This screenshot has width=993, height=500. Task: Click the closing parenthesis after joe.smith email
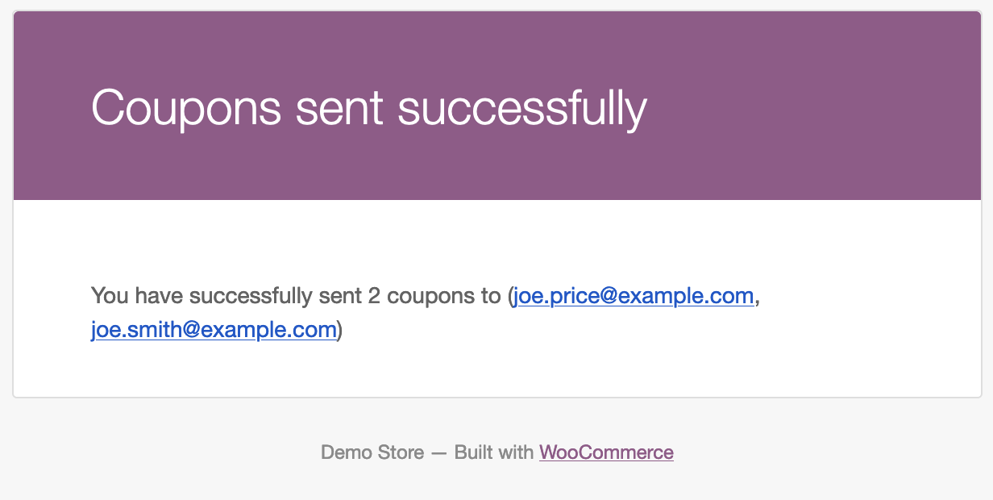click(x=339, y=330)
